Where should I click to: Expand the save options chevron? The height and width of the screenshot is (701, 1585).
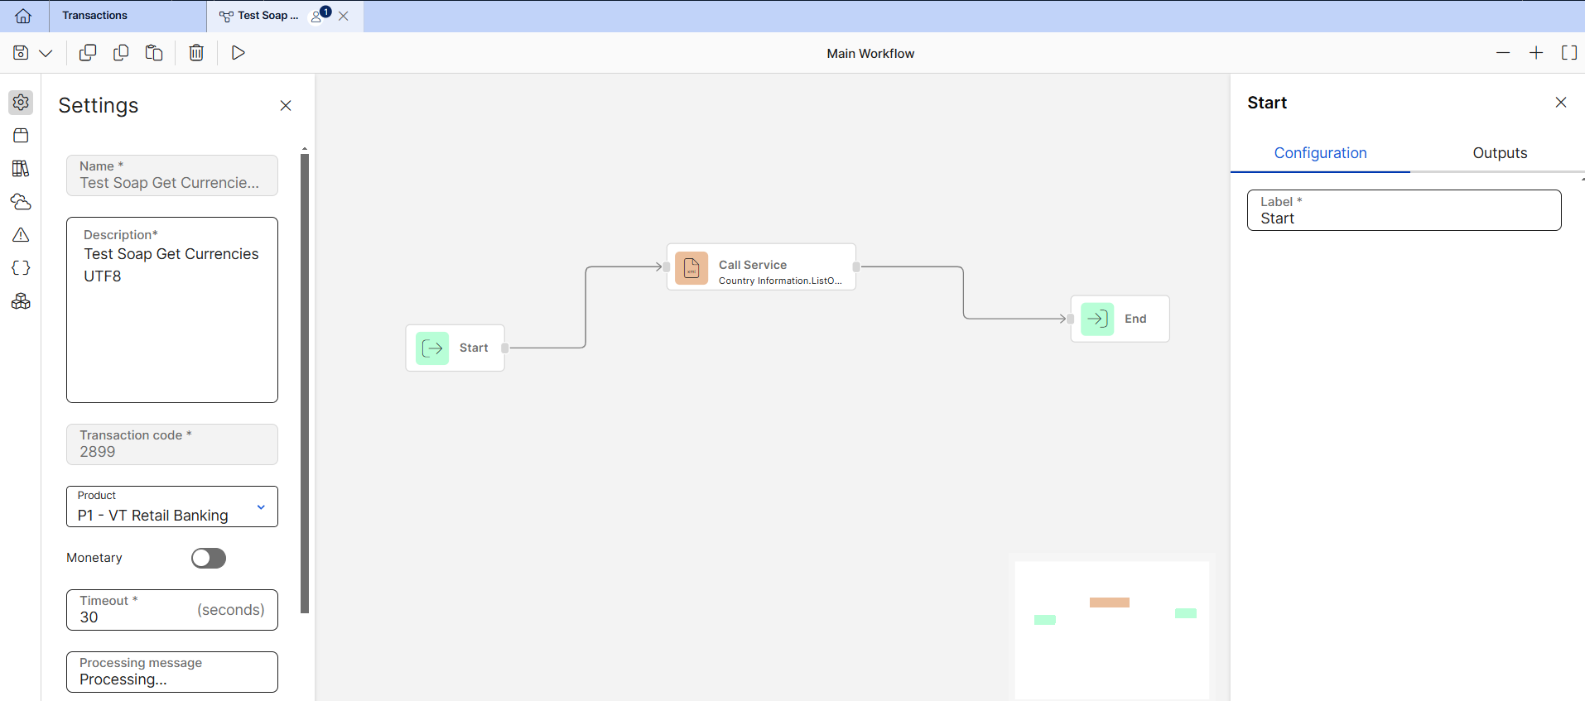coord(46,53)
